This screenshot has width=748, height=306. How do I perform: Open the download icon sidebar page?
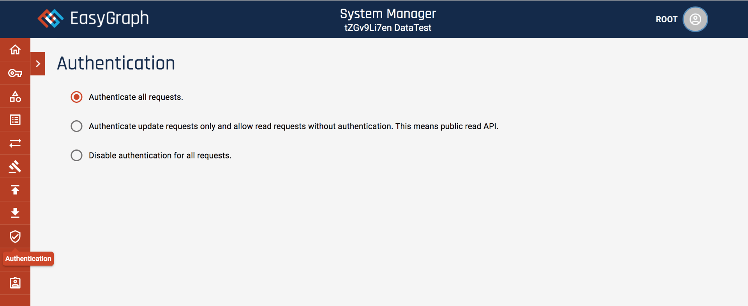coord(15,213)
